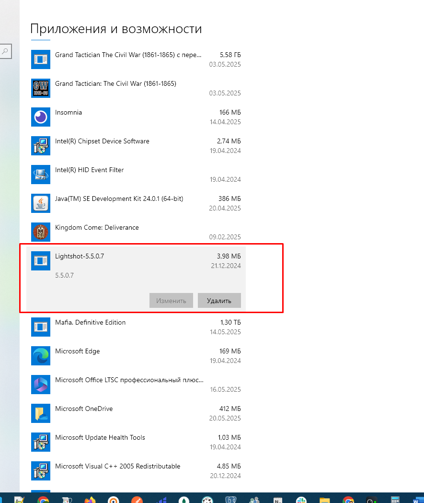Screen dimensions: 424x503
Task: Click the 20.04.2025 date of Java
Action: [225, 208]
